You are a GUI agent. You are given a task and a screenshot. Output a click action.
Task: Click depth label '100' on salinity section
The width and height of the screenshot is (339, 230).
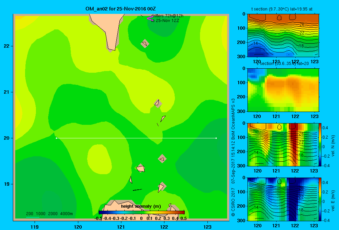point(241,83)
